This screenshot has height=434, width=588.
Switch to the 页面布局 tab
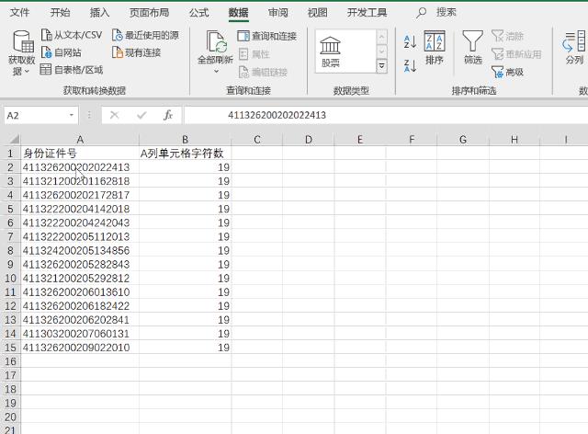pos(149,13)
